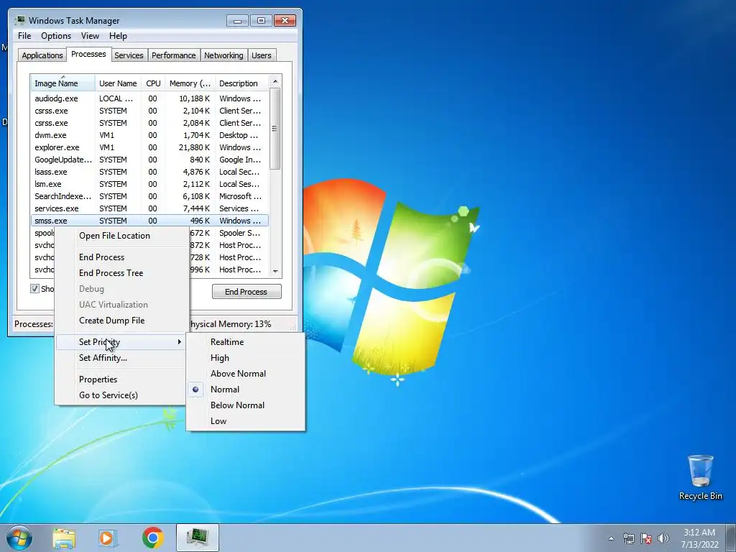Open the Recycle Bin desktop icon

(700, 477)
